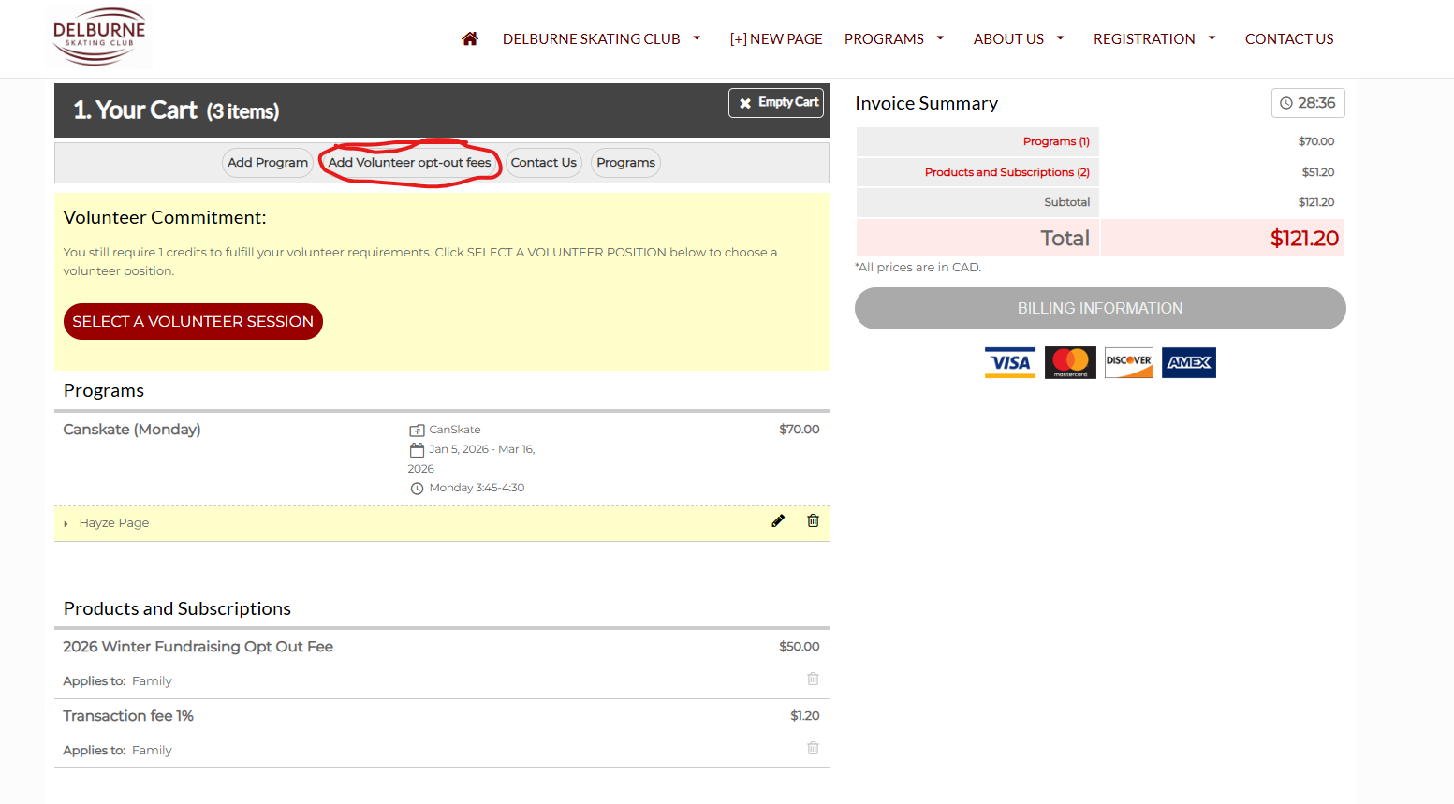Open the Delburne Skating Club dropdown menu
The image size is (1454, 804).
point(601,38)
